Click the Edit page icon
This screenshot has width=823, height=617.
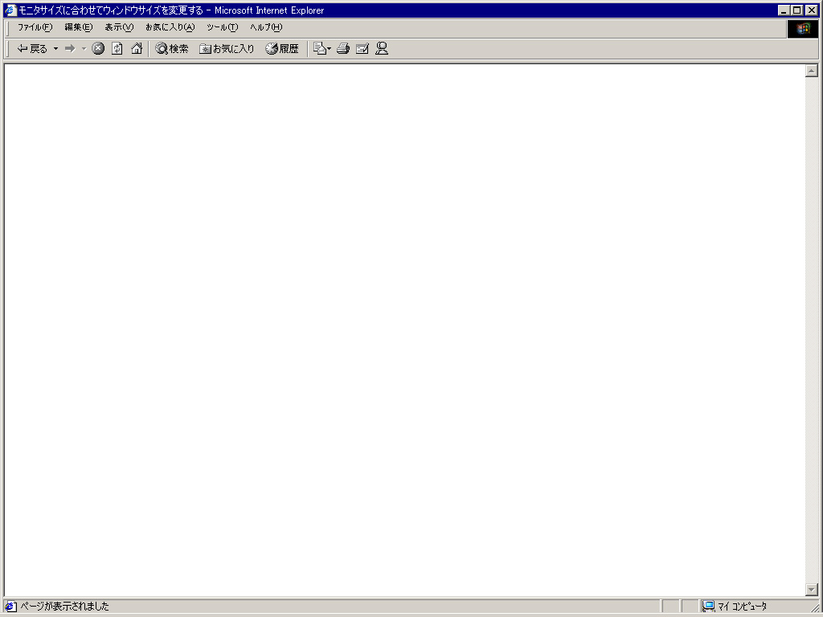(362, 49)
